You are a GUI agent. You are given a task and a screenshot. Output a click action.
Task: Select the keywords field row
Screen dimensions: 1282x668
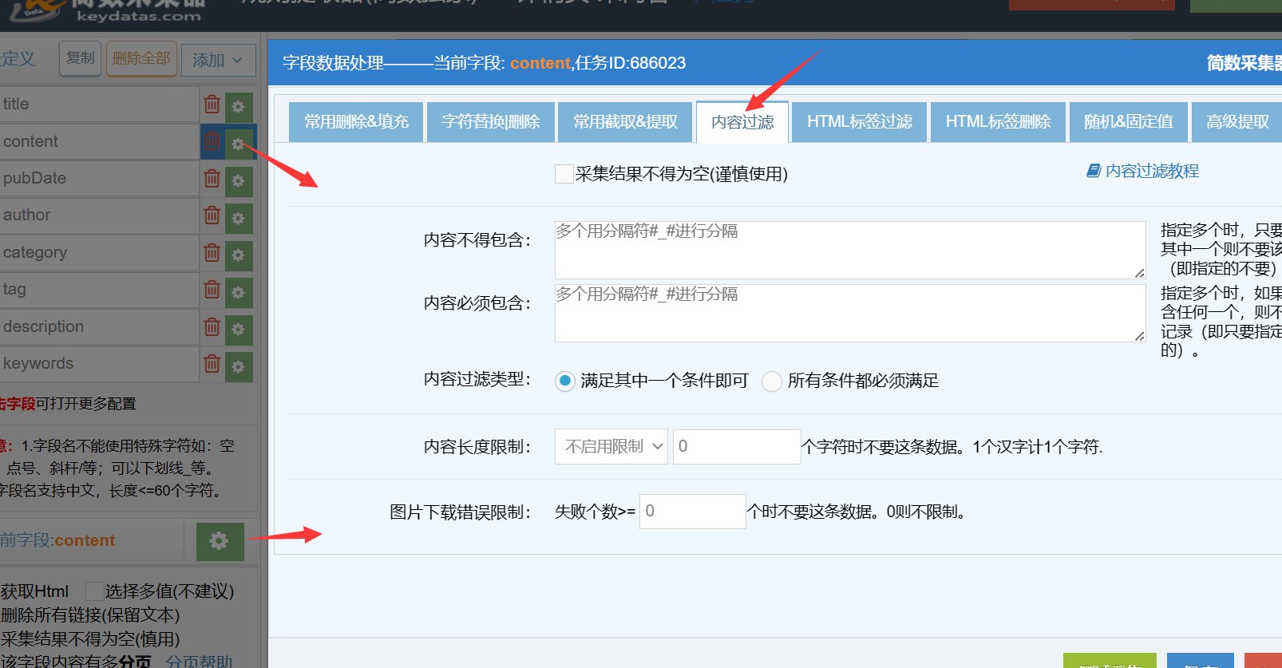tap(99, 363)
